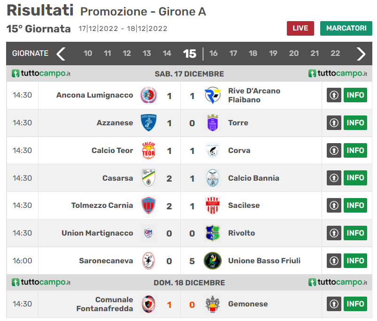Go to previous giornate with left chevron

click(x=61, y=53)
